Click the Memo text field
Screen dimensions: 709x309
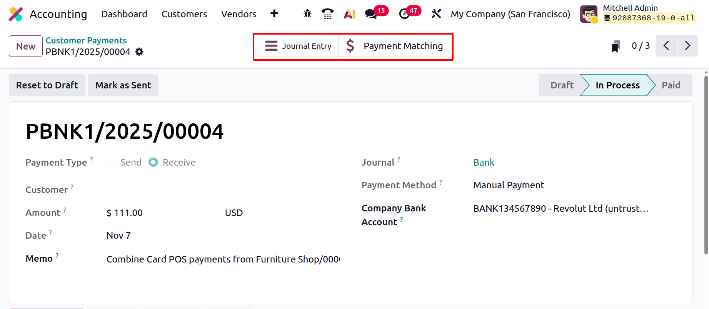223,259
